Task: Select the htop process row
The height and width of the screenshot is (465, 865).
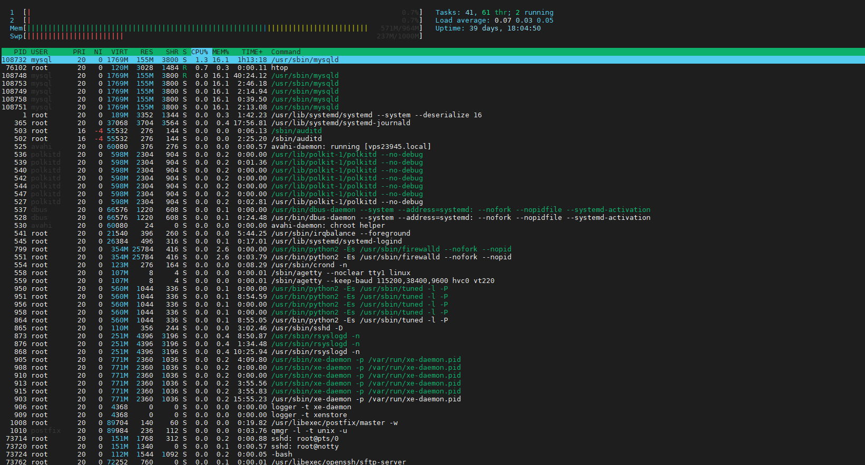Action: coord(432,68)
